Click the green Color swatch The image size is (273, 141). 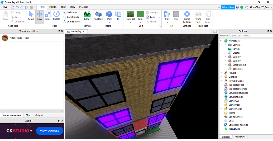(141, 14)
